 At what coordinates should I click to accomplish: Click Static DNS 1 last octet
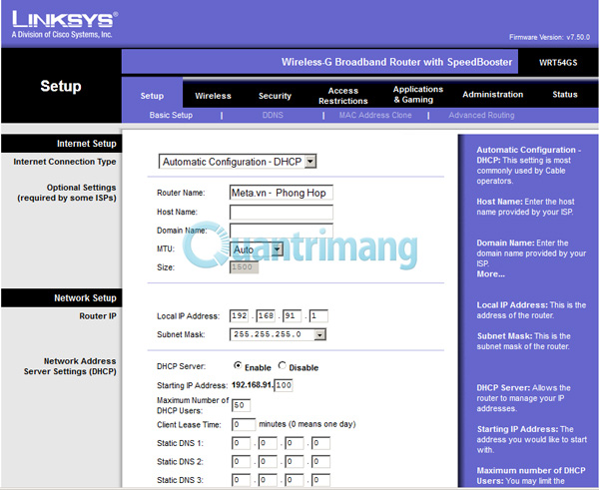coord(320,443)
